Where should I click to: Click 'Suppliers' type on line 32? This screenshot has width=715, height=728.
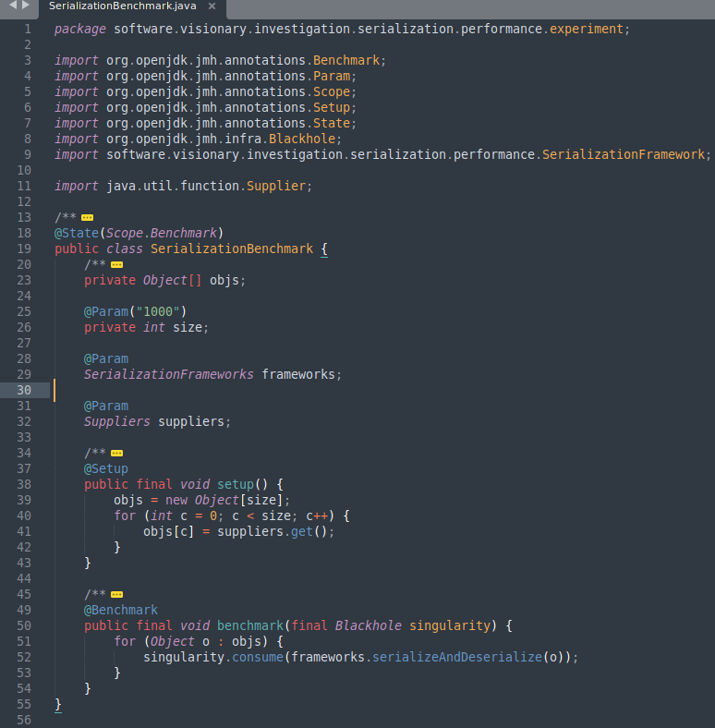click(117, 421)
